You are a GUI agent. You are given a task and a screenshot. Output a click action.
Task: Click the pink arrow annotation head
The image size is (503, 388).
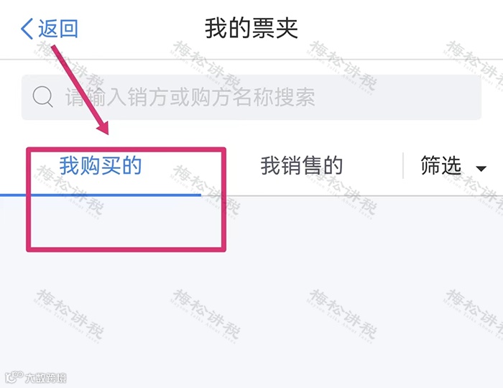tap(103, 128)
